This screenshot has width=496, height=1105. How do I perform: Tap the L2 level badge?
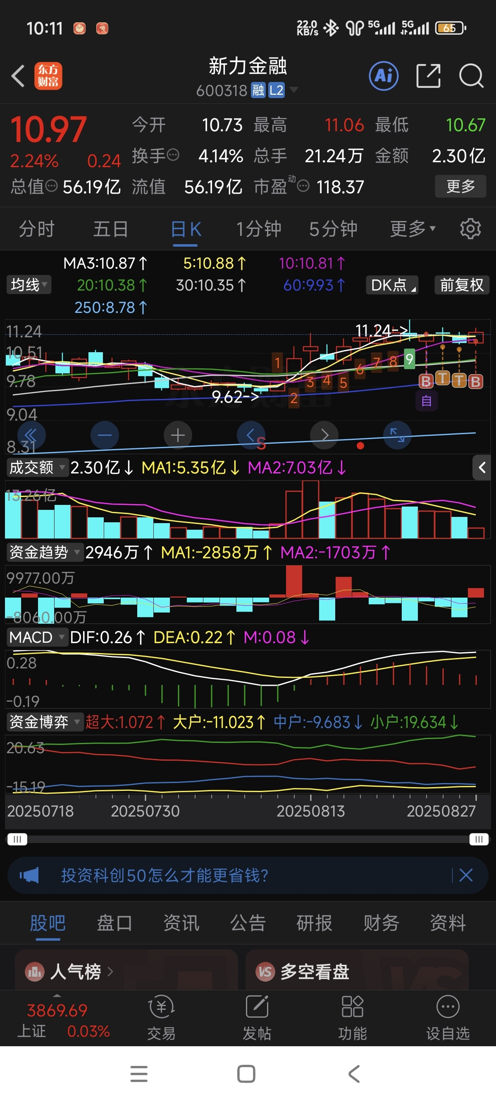coord(276,91)
